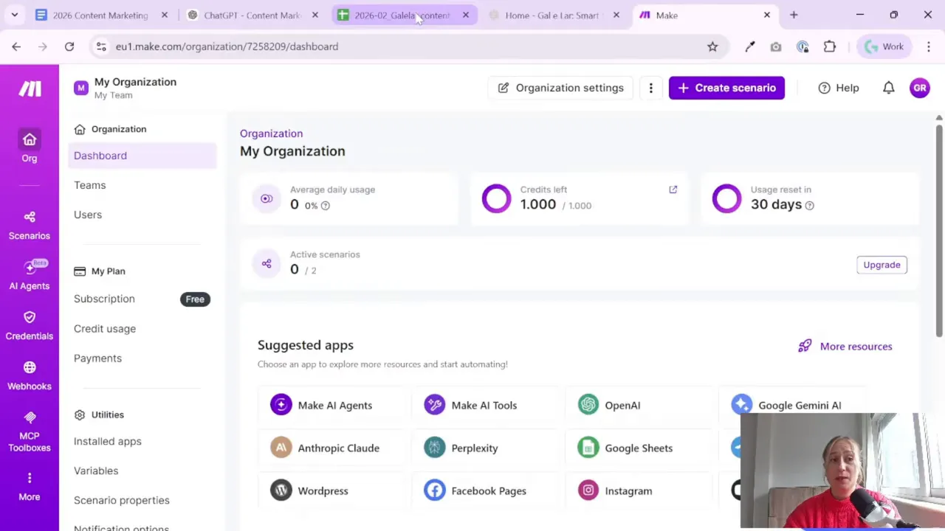Click the Upgrade button
The image size is (945, 531).
pos(882,265)
